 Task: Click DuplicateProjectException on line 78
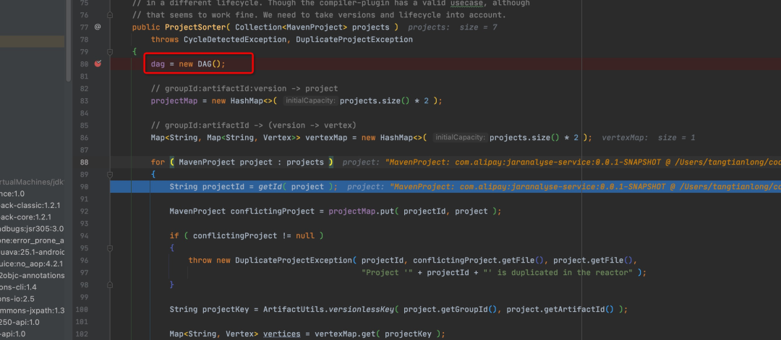[x=354, y=39]
